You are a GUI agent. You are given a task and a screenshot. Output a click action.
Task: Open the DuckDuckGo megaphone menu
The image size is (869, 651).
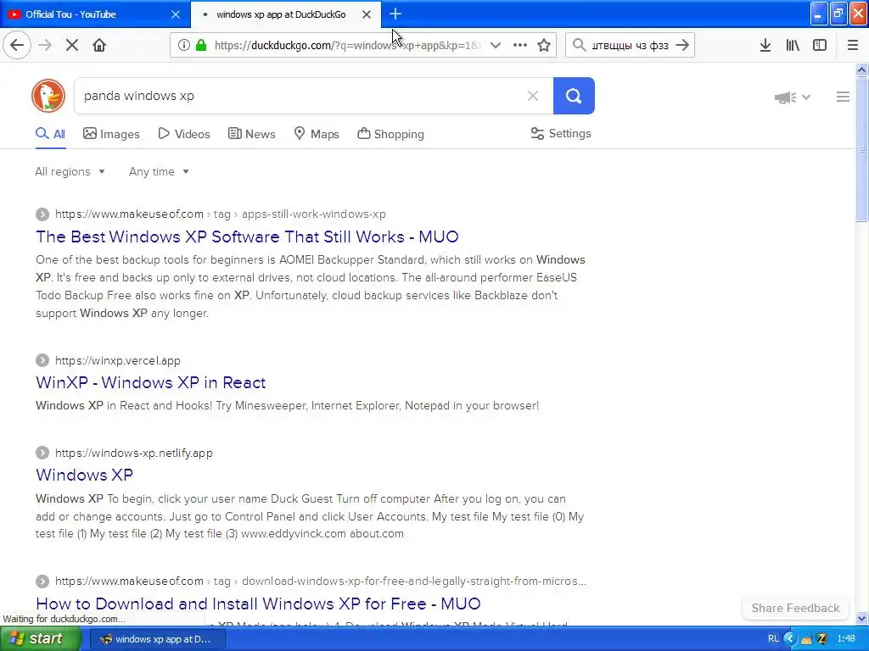point(792,97)
